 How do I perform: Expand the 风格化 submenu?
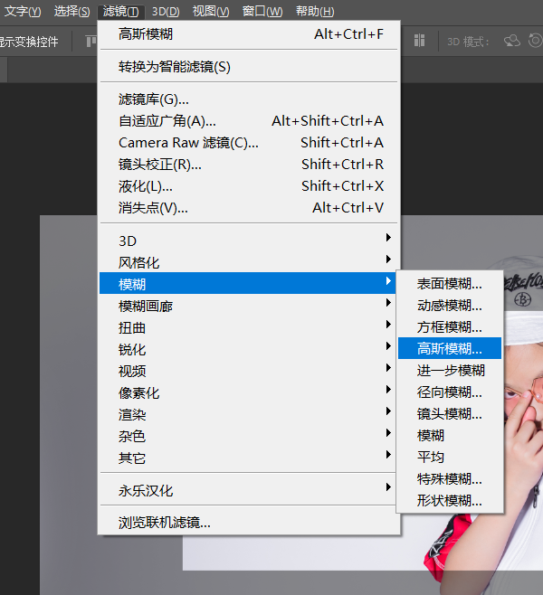[x=248, y=262]
